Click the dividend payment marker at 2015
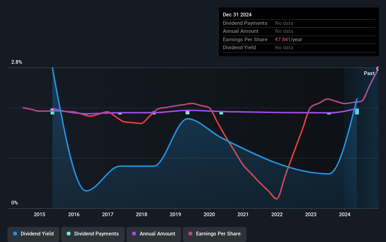 (53, 112)
